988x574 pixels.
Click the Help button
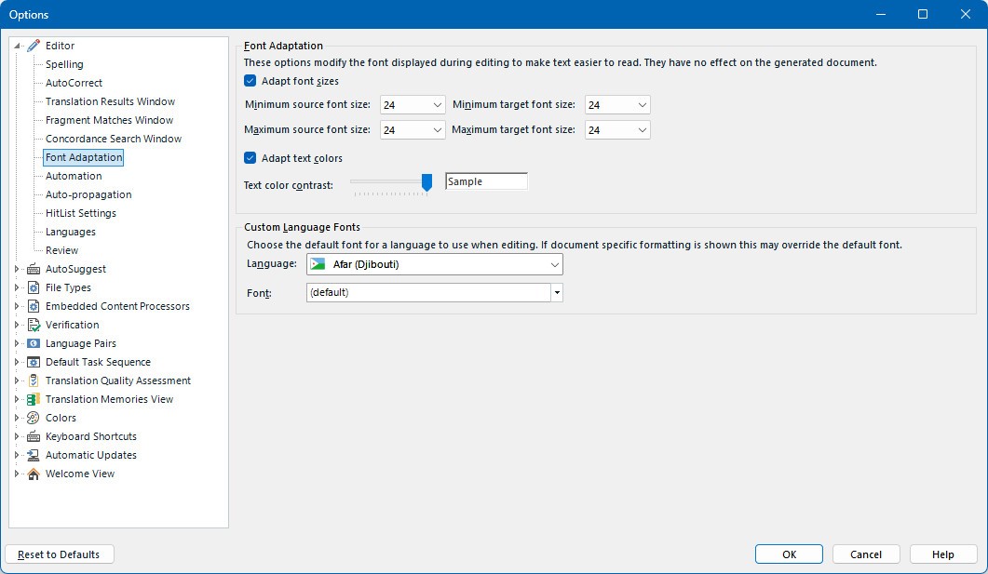click(943, 554)
